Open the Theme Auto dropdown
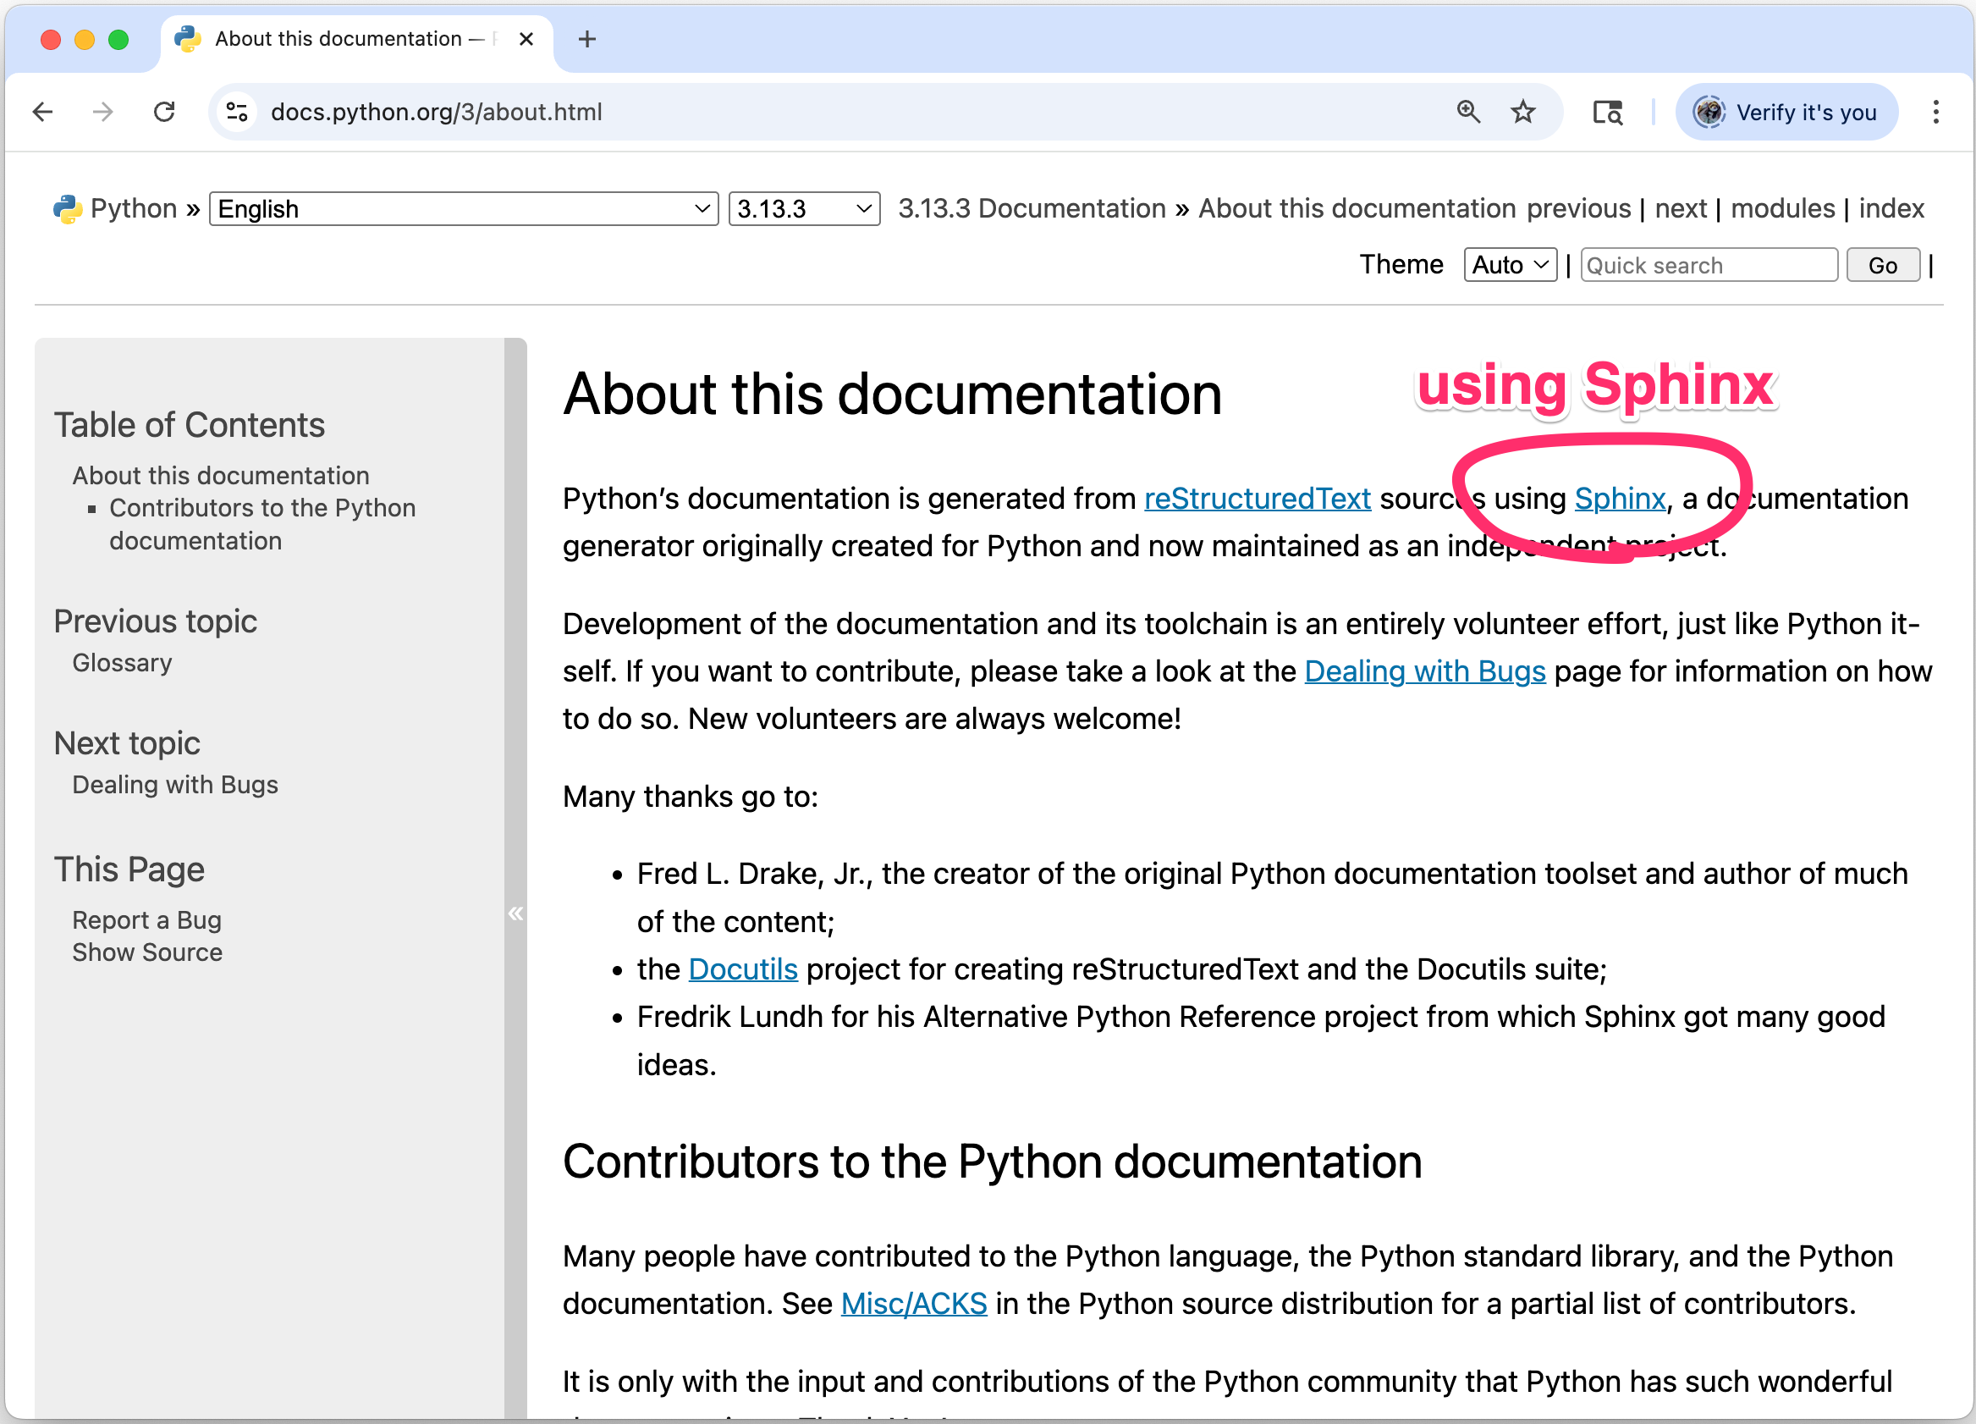Image resolution: width=1976 pixels, height=1424 pixels. coord(1509,265)
